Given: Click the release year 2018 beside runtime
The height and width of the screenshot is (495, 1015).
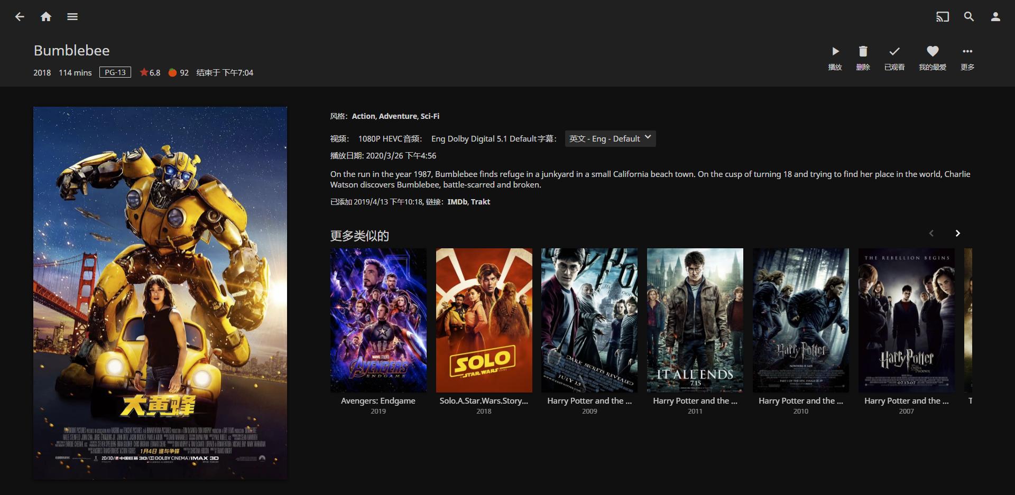Looking at the screenshot, I should (42, 73).
